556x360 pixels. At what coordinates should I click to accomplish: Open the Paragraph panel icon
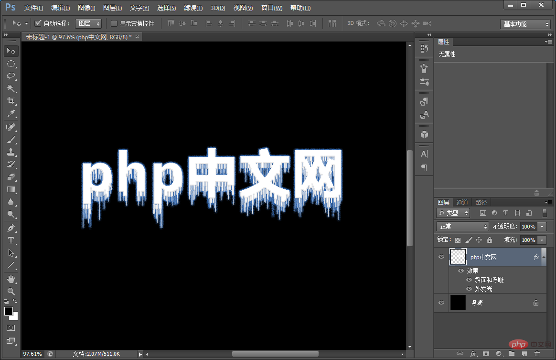[x=424, y=167]
